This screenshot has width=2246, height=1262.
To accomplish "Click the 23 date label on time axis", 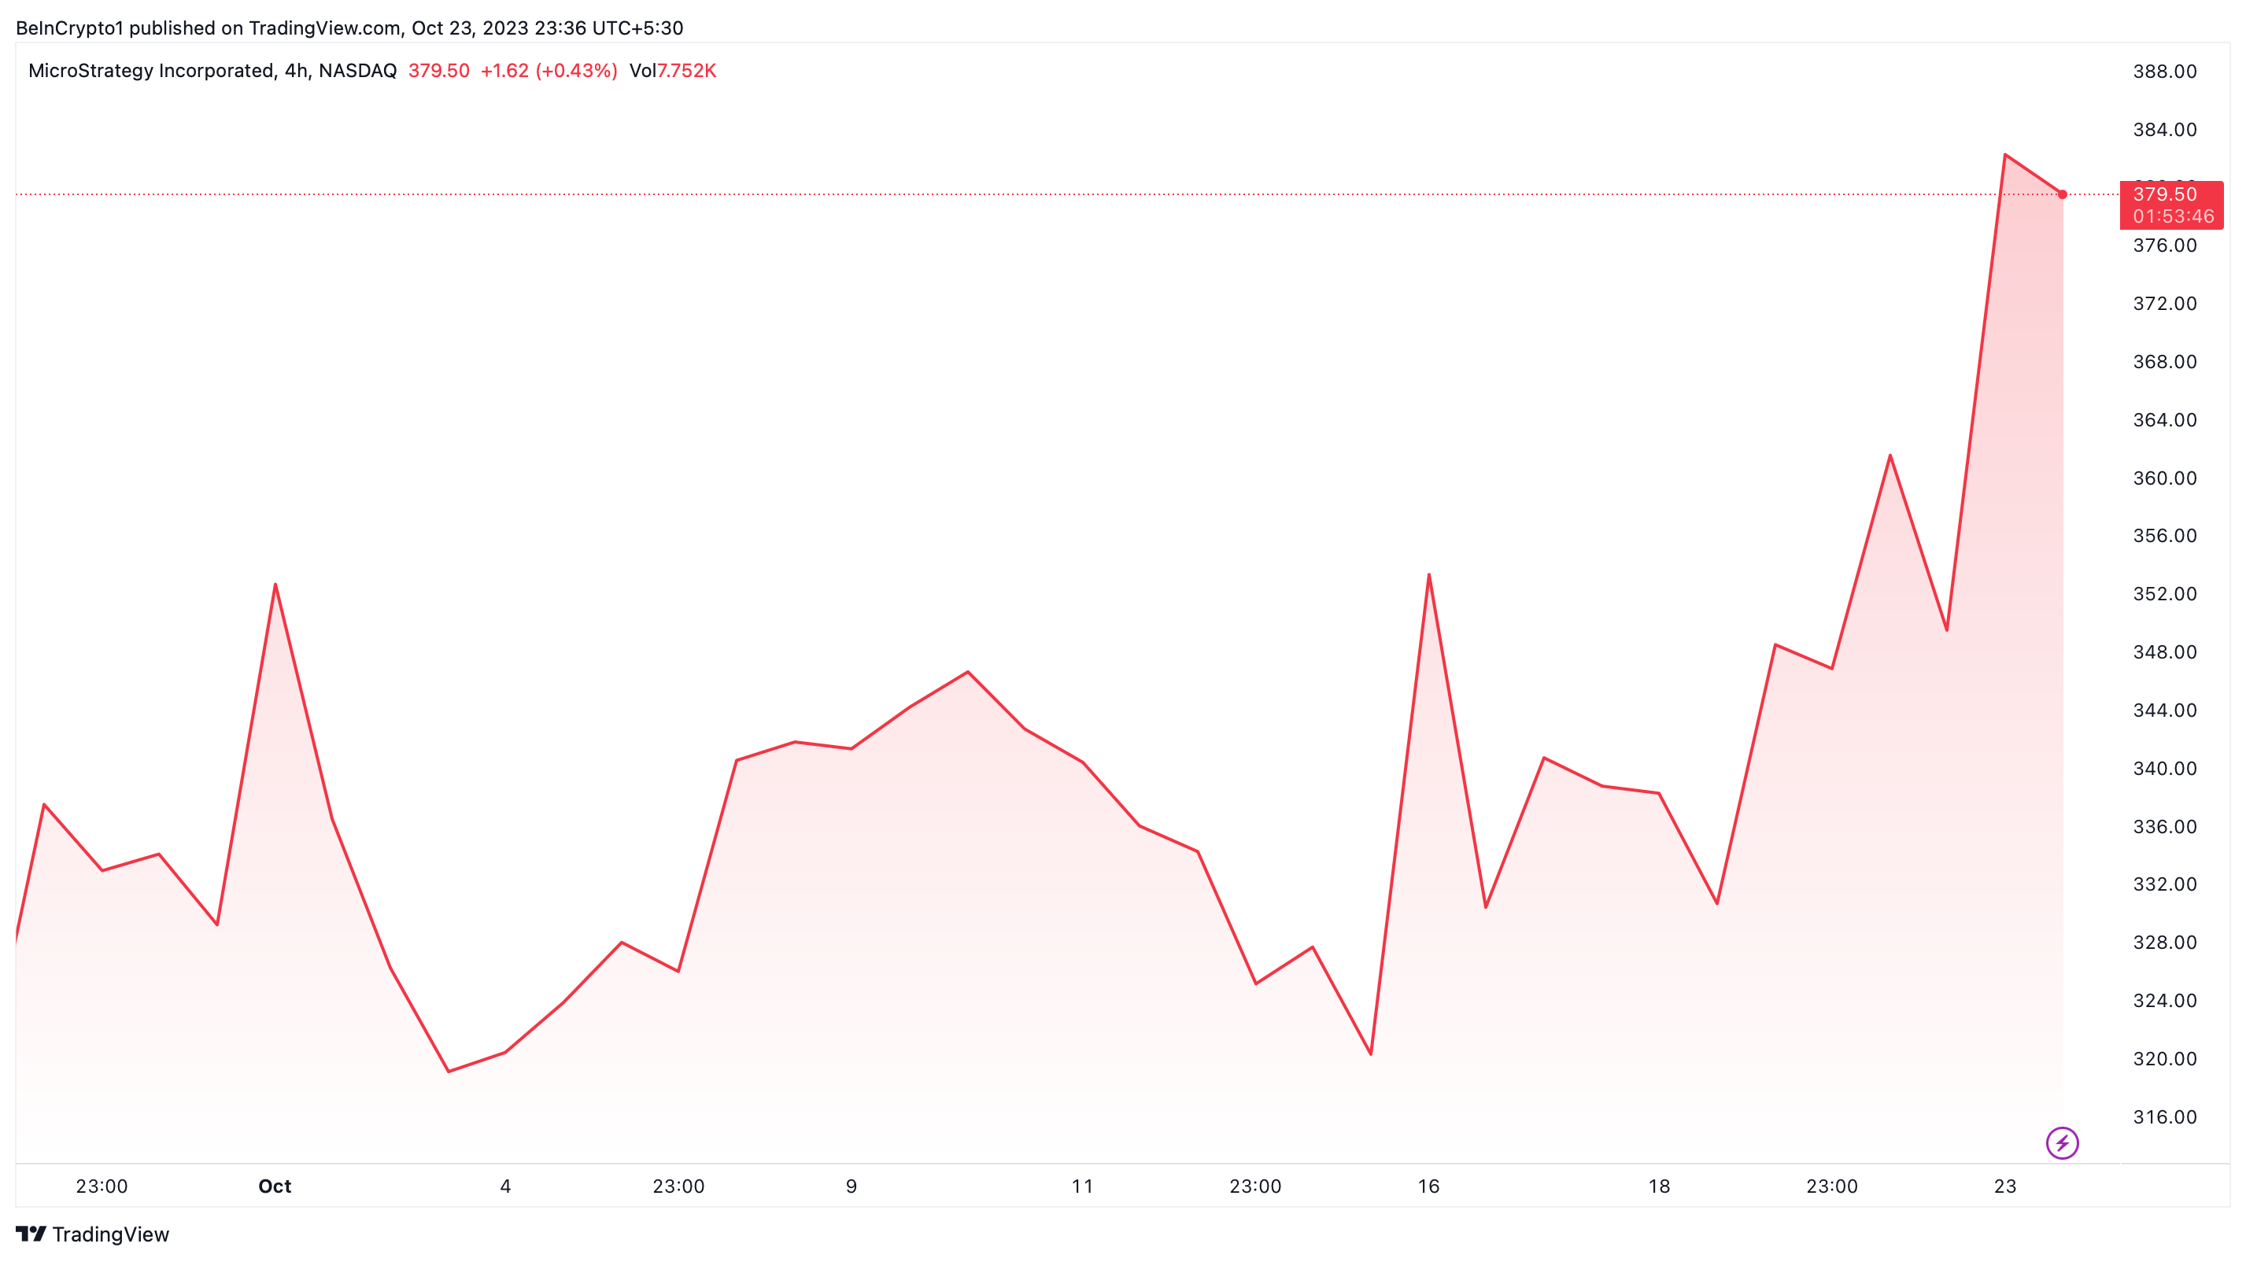I will coord(2004,1186).
